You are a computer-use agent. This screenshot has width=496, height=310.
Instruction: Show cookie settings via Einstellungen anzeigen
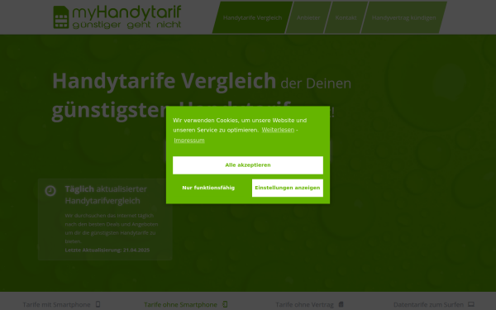pos(287,188)
